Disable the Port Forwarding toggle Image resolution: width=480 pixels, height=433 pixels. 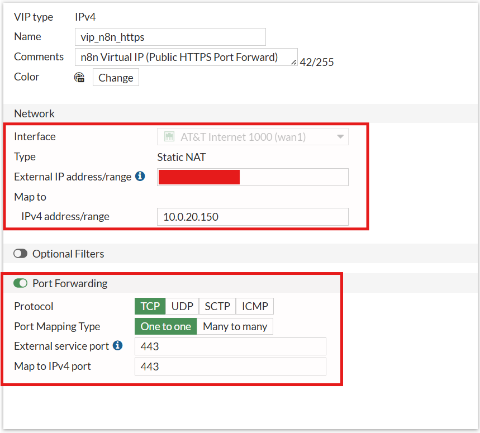pos(21,283)
